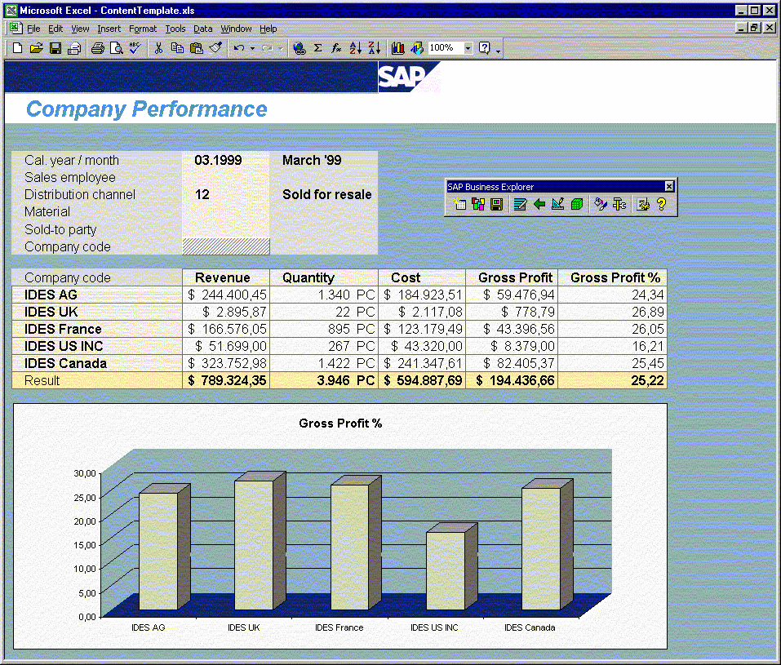Open the File menu
Image resolution: width=781 pixels, height=665 pixels.
(33, 29)
